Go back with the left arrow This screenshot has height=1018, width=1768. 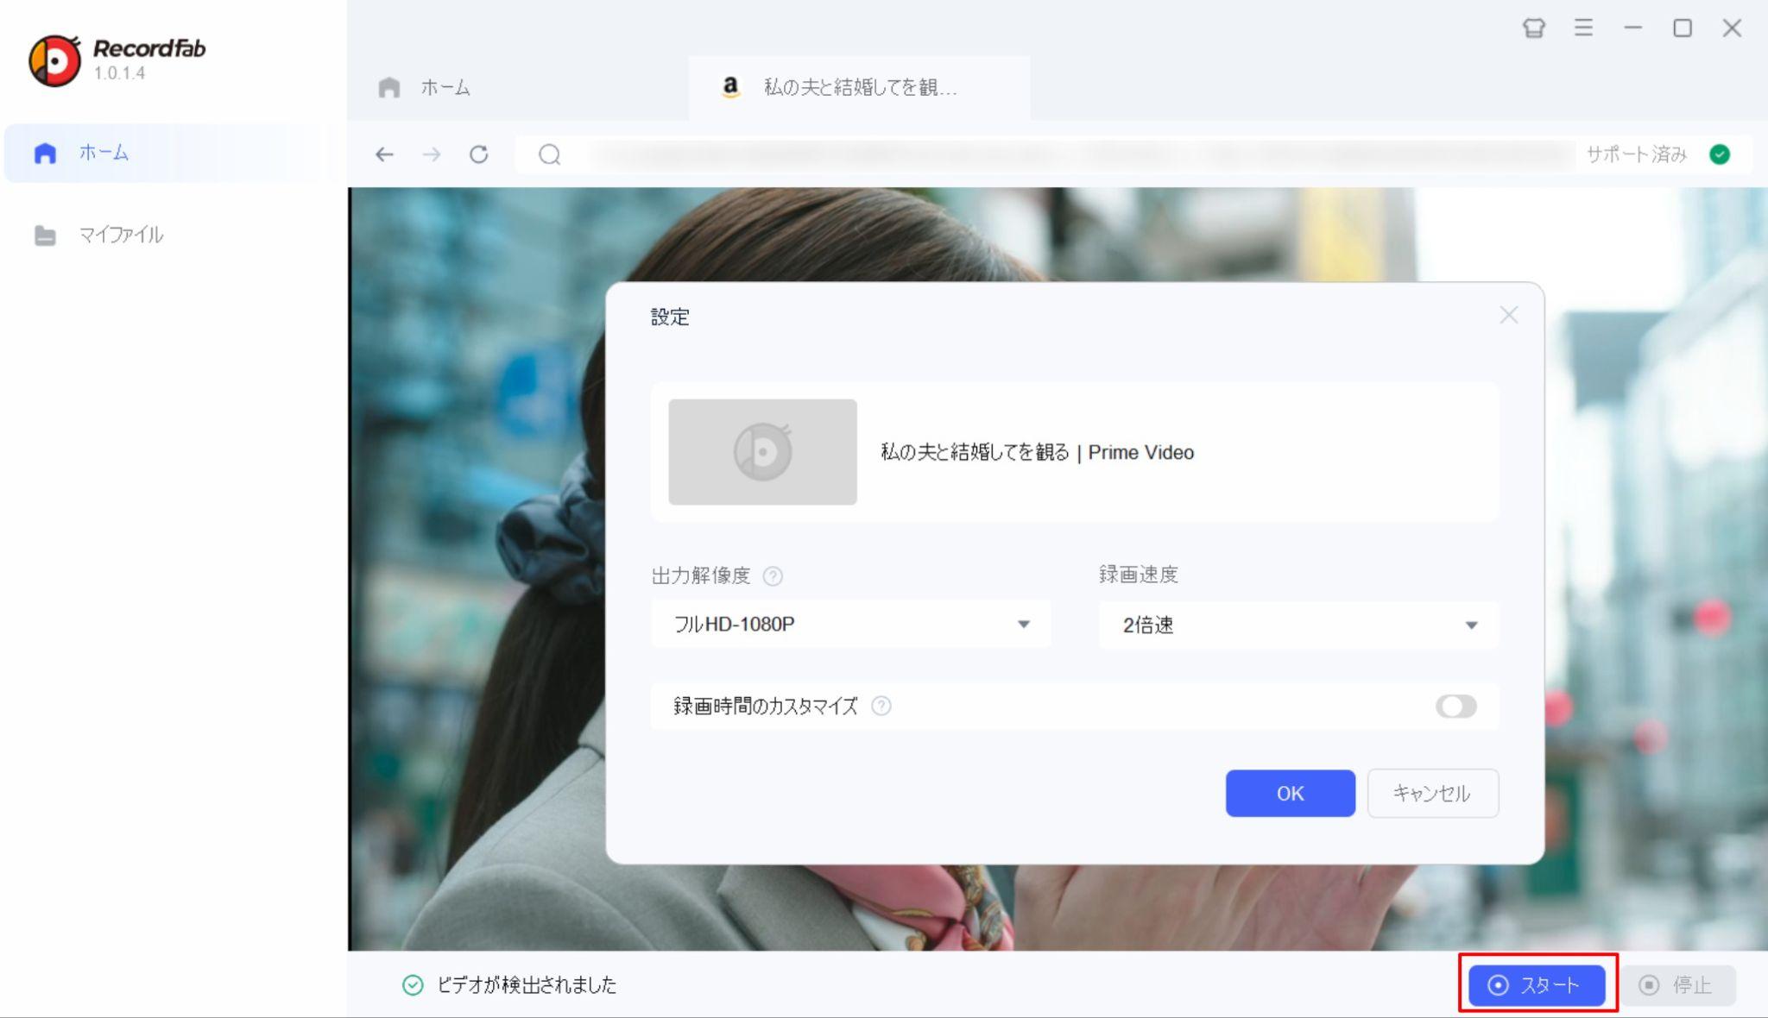click(x=384, y=154)
